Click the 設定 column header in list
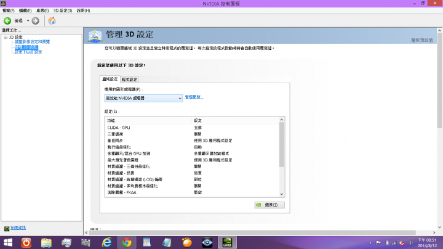The width and height of the screenshot is (443, 249). [235, 121]
